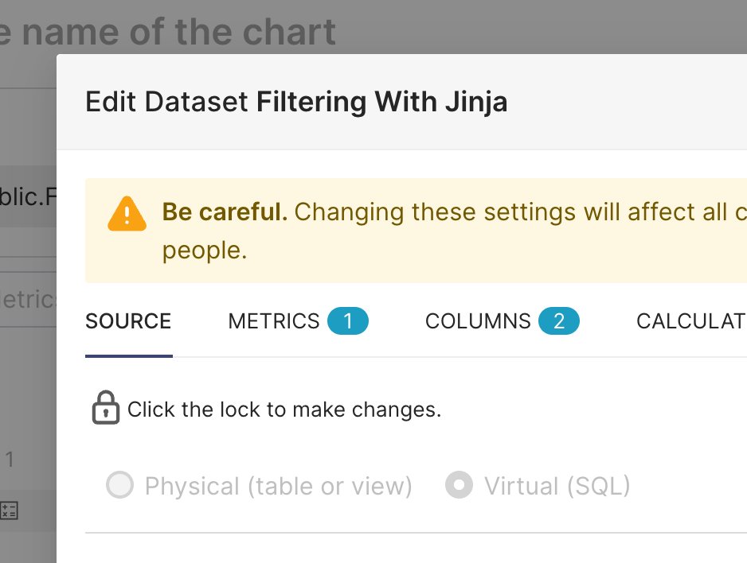Click the 'Click the lock to make changes' text
747x563 pixels.
284,410
